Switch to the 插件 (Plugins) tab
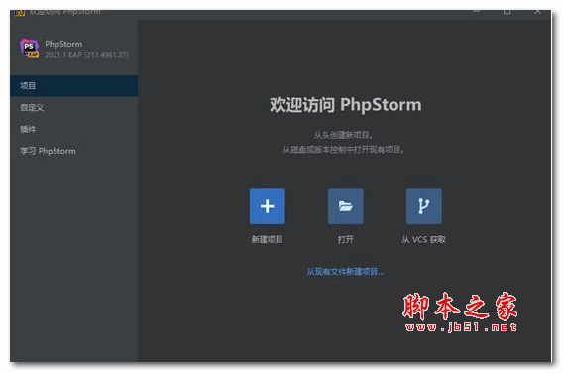Image resolution: width=563 pixels, height=373 pixels. click(74, 129)
